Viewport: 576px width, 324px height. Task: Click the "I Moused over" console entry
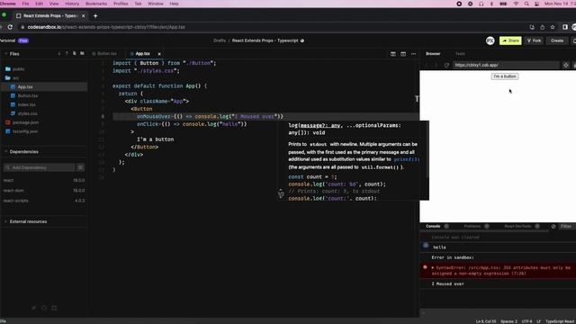(x=447, y=284)
